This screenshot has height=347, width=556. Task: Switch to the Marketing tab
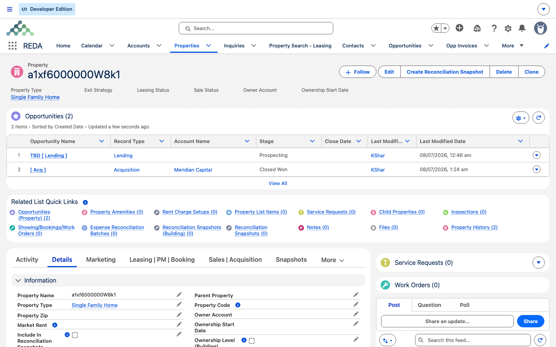click(101, 260)
